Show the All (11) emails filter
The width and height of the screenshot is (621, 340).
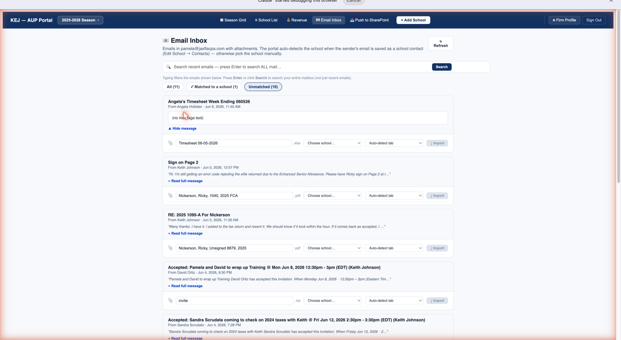[173, 87]
